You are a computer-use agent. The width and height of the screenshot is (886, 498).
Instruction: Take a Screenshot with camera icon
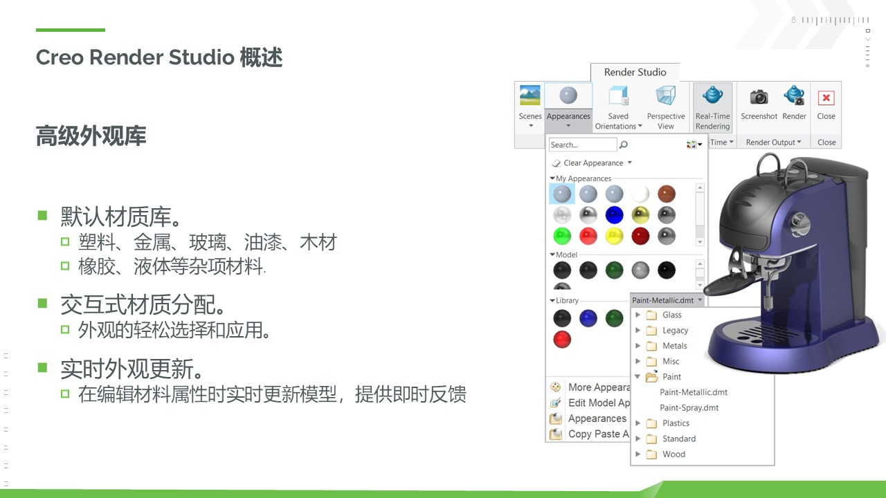coord(759,96)
